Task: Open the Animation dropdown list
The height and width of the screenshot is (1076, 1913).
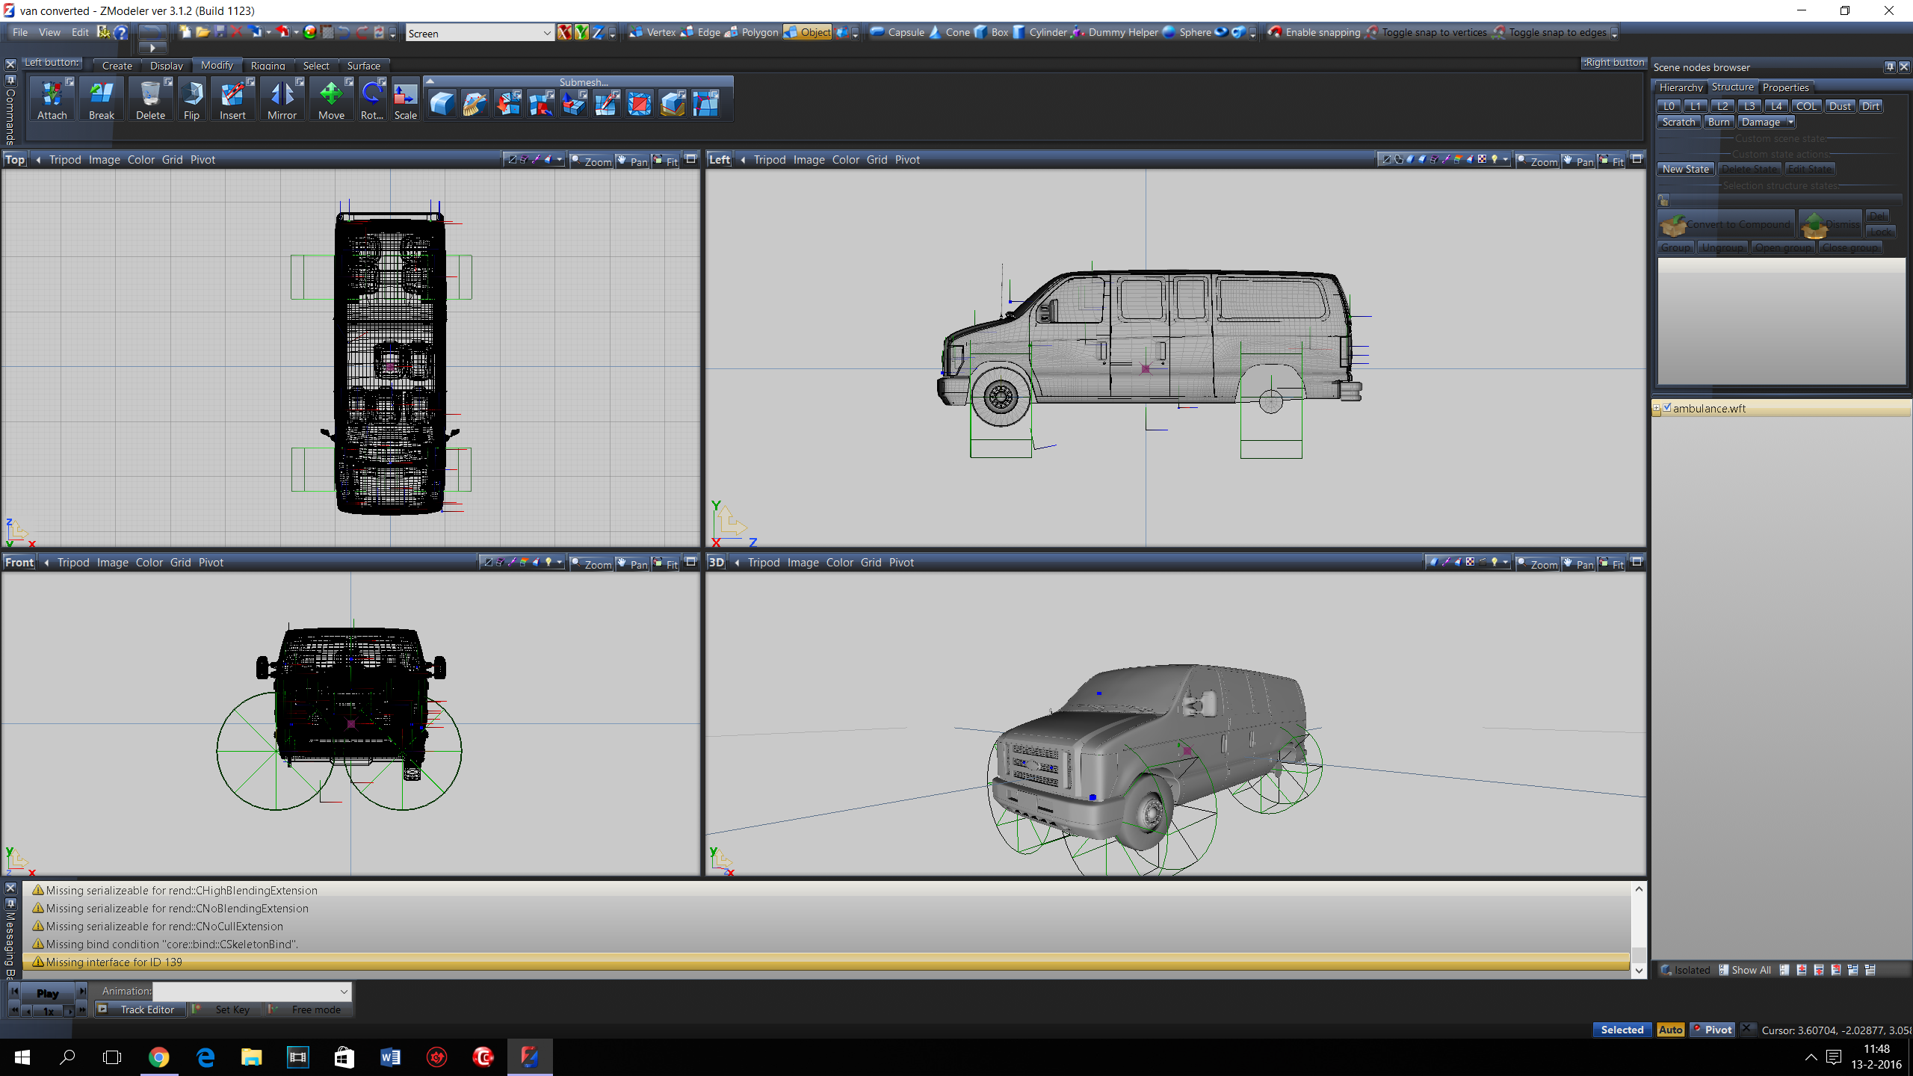Action: pos(344,992)
